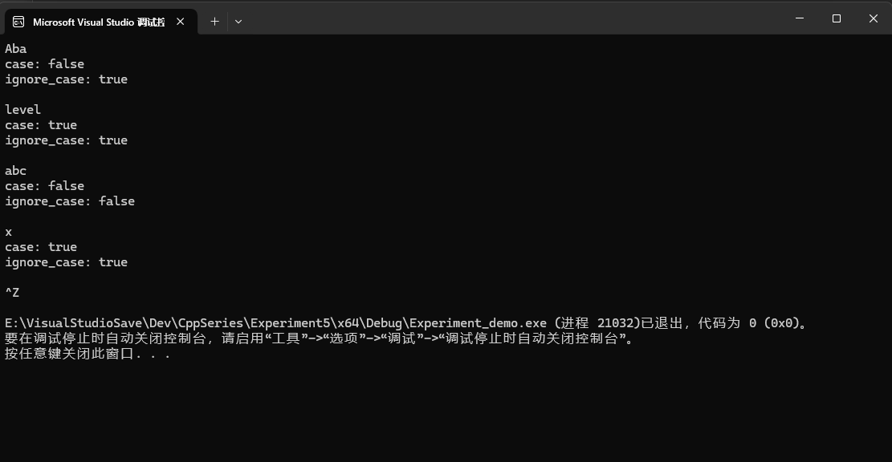Open the tab options dropdown chevron

pyautogui.click(x=238, y=22)
